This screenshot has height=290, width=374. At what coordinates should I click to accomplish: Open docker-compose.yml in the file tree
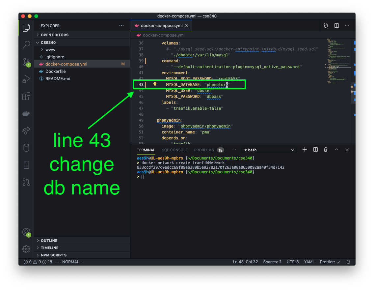(x=82, y=64)
